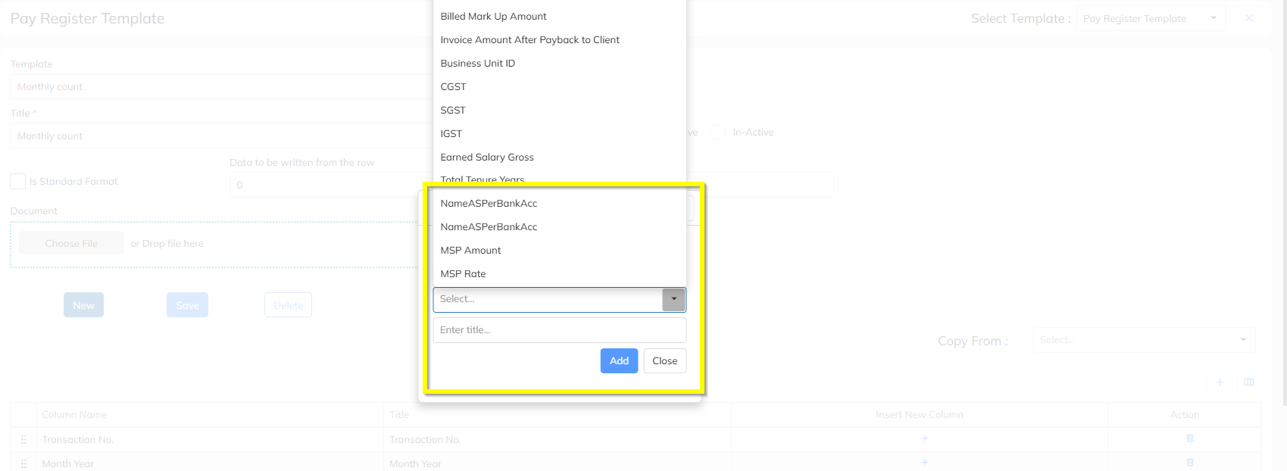Insert new column at Month Year row
1287x471 pixels.
[x=924, y=463]
